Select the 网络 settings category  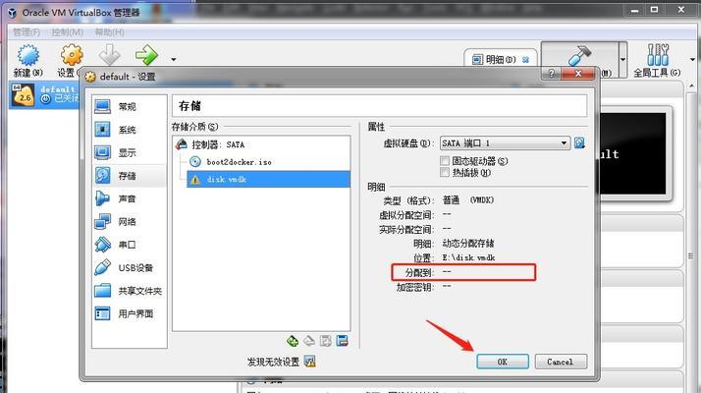point(130,222)
